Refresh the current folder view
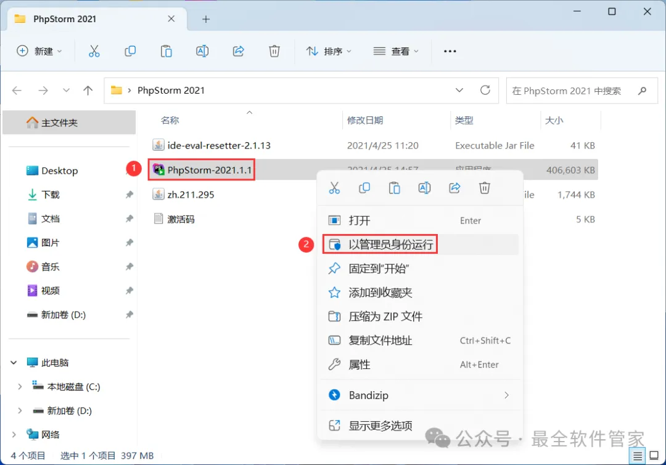The width and height of the screenshot is (666, 465). (x=485, y=91)
